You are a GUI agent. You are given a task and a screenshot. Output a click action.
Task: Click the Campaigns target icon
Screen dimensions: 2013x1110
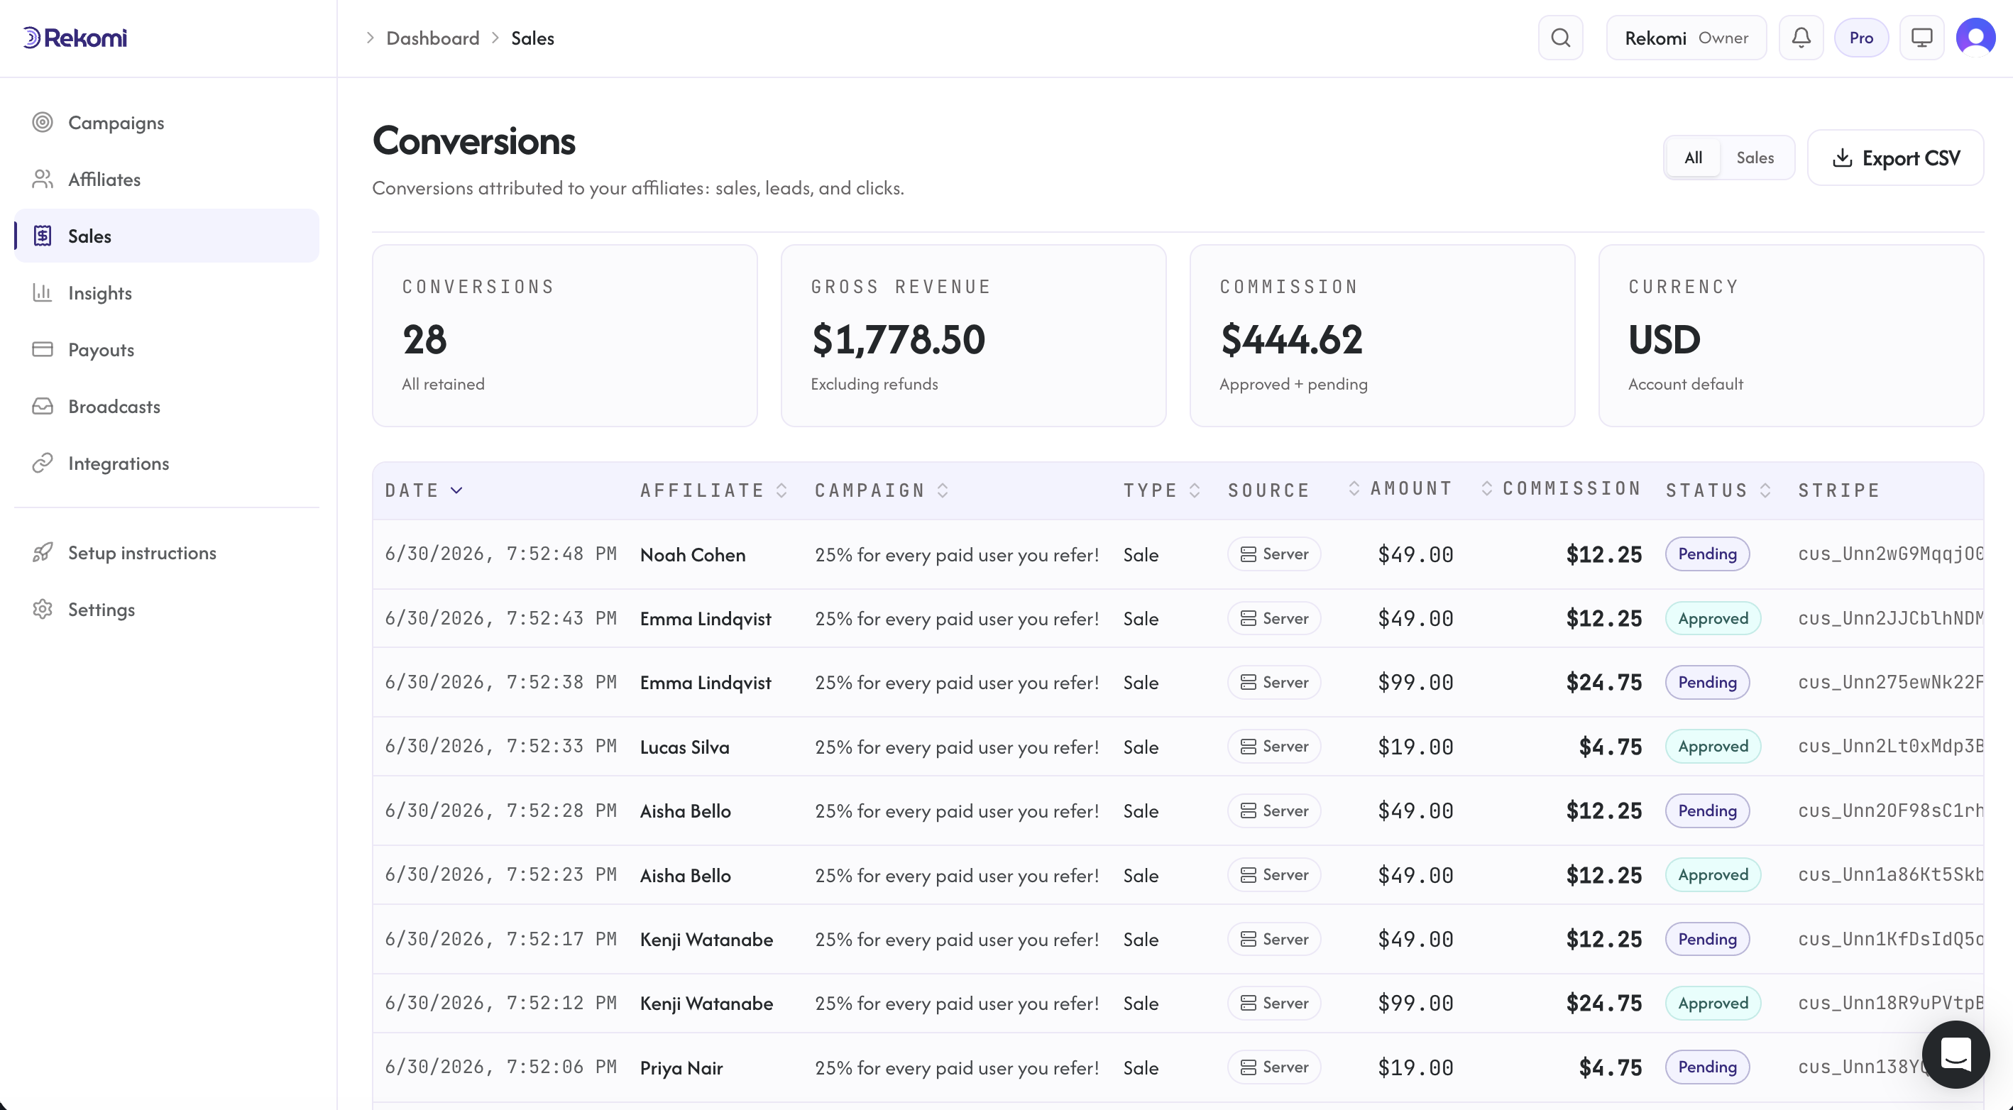pyautogui.click(x=42, y=123)
